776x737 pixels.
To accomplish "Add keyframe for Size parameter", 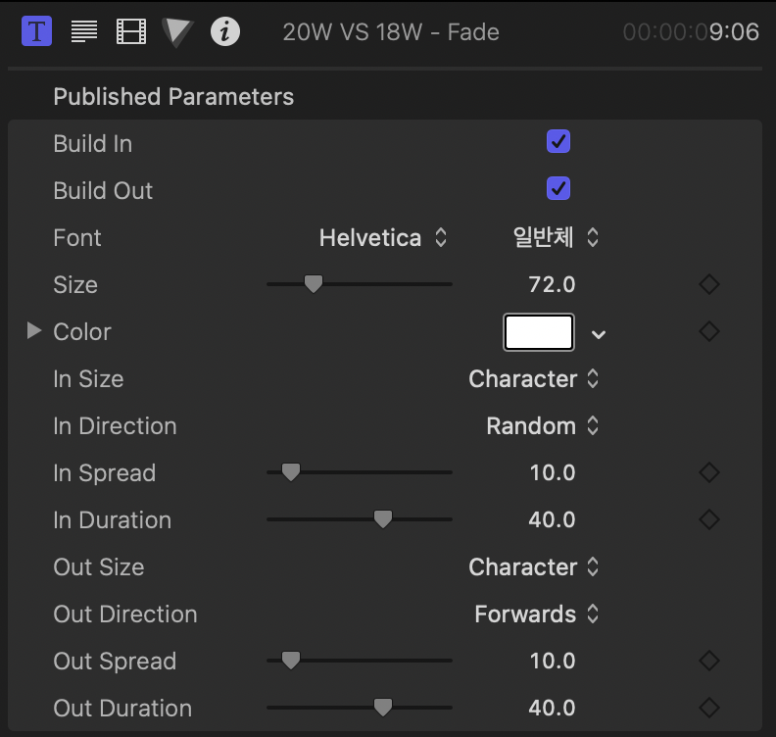I will [708, 285].
